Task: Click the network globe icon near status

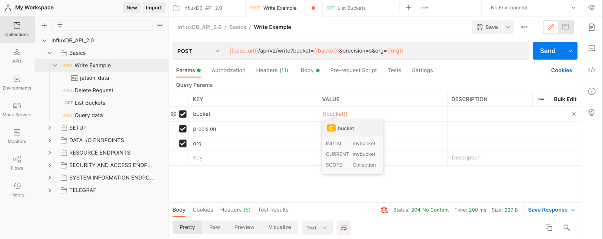Action: pos(384,210)
